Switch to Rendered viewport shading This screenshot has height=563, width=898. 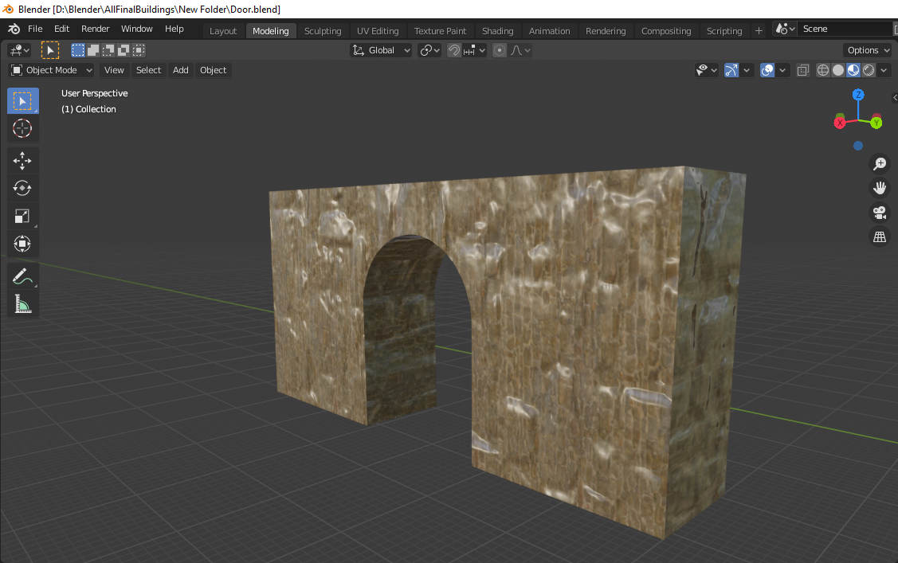pyautogui.click(x=869, y=70)
